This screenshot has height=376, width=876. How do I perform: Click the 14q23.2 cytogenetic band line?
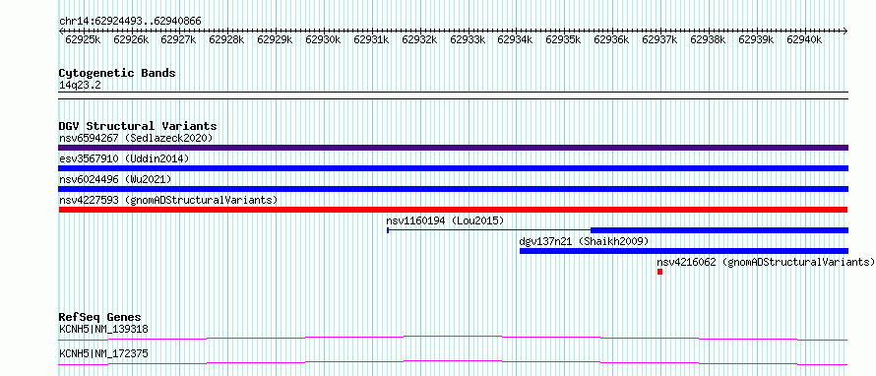coord(453,95)
